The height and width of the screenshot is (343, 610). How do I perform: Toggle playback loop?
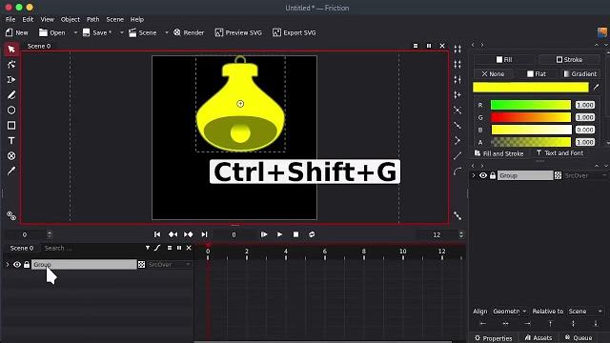click(312, 234)
